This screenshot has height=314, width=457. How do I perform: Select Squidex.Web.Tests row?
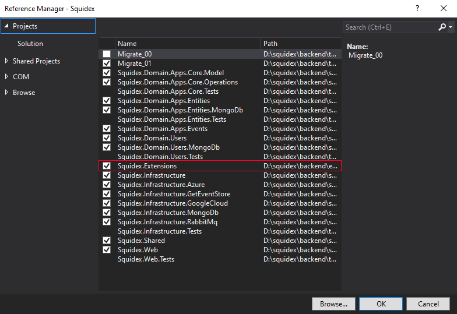pyautogui.click(x=220, y=259)
